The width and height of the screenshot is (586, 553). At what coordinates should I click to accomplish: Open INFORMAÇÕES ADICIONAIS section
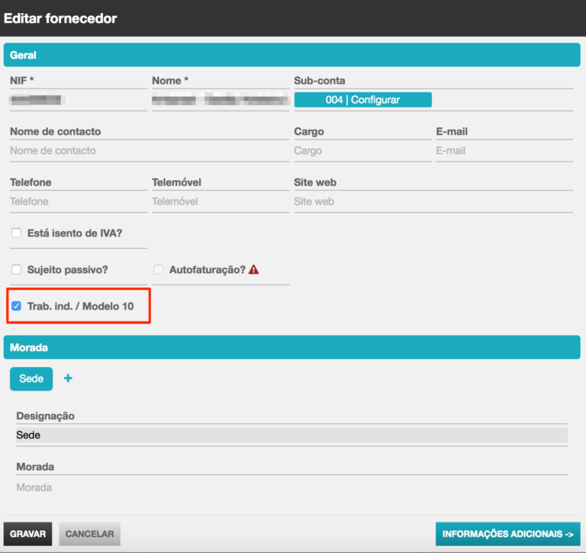[x=507, y=534]
